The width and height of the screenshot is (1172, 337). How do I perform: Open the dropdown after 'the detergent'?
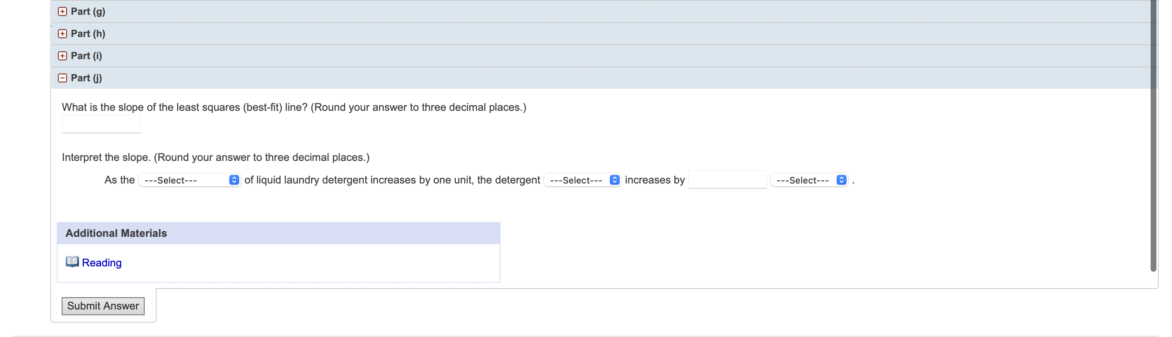[x=582, y=180]
